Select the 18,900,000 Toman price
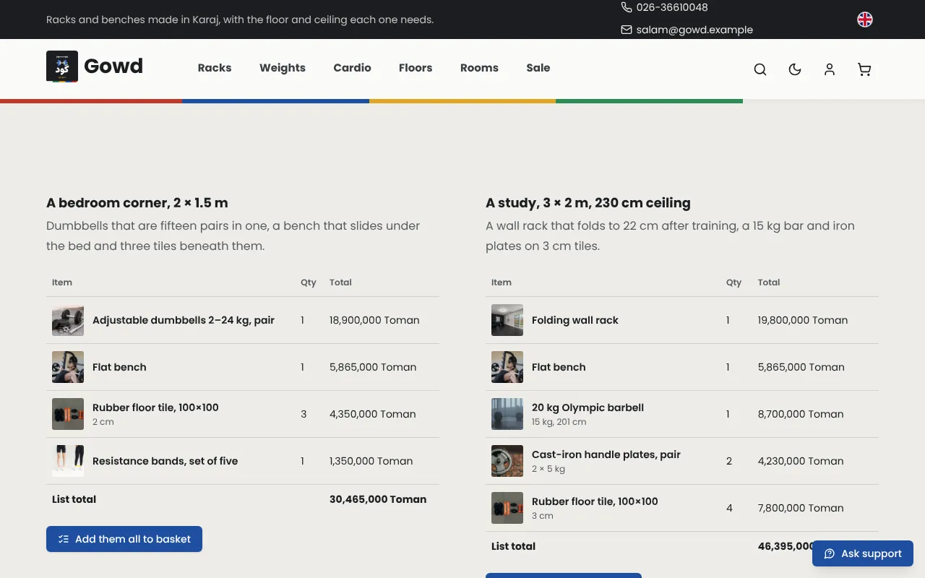The image size is (925, 578). 374,320
